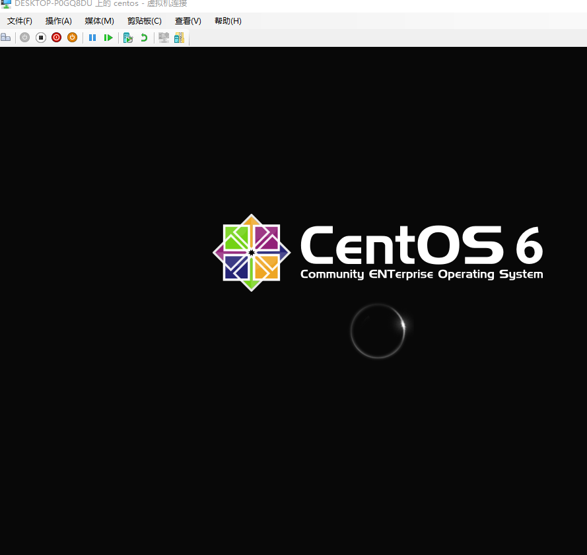This screenshot has height=555, width=587.
Task: Click the last toolbar icon on the right
Action: [179, 38]
